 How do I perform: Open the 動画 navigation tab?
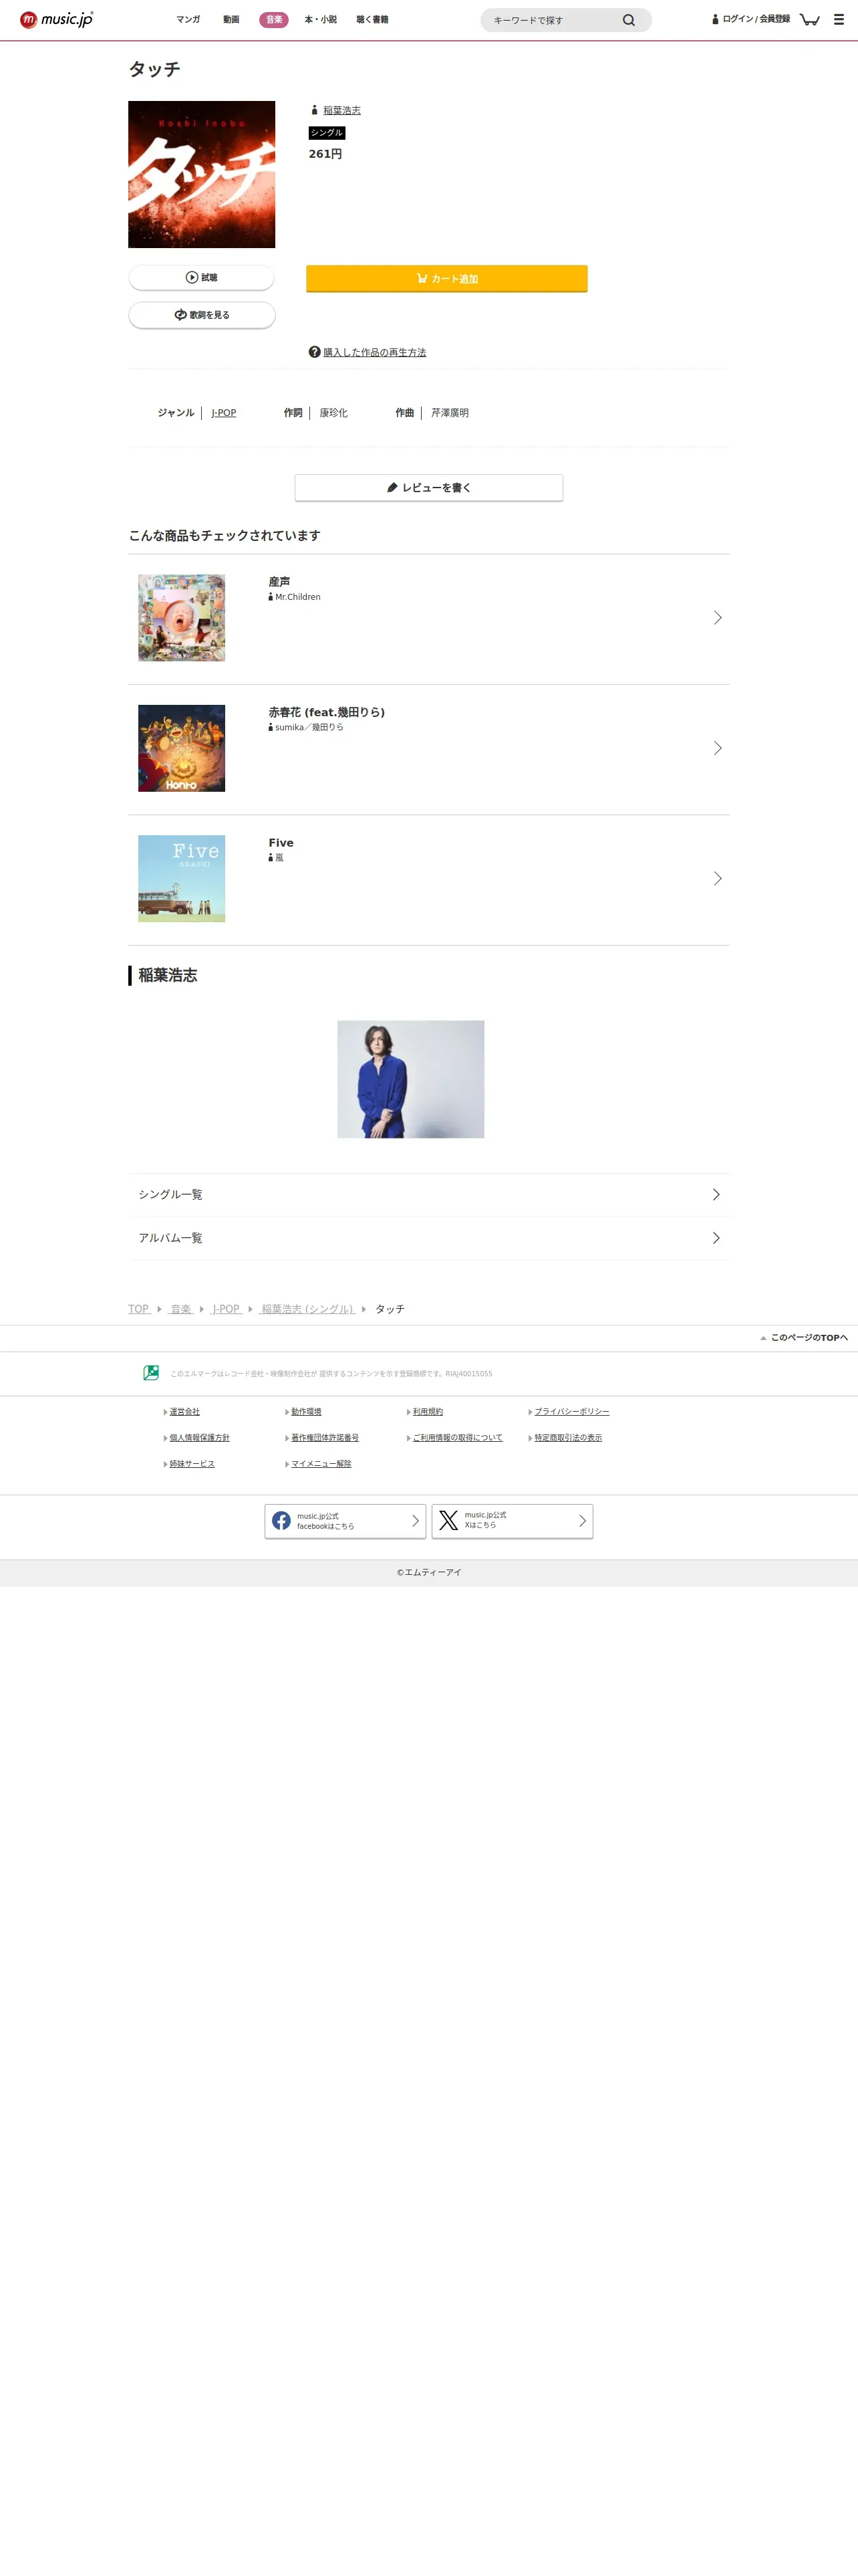231,20
